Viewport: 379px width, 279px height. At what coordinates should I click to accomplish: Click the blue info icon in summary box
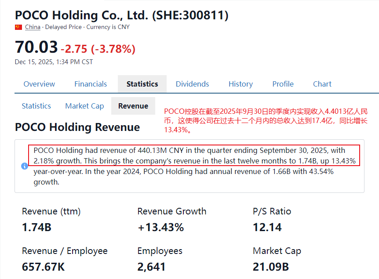coord(25,166)
